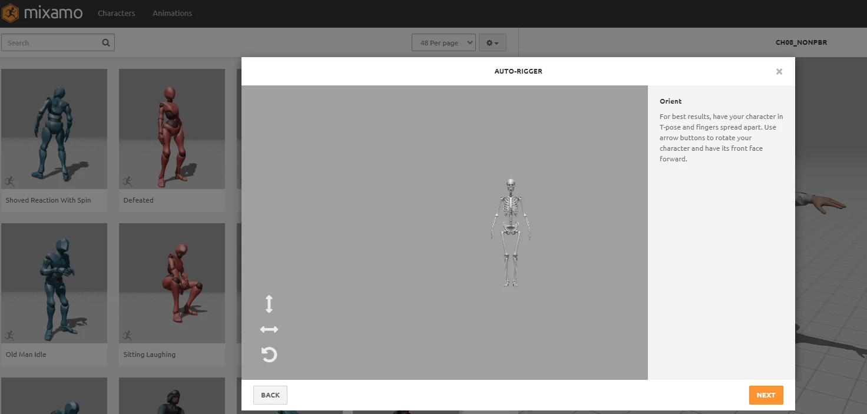The width and height of the screenshot is (867, 414).
Task: Click the search magnifier icon
Action: [x=106, y=42]
